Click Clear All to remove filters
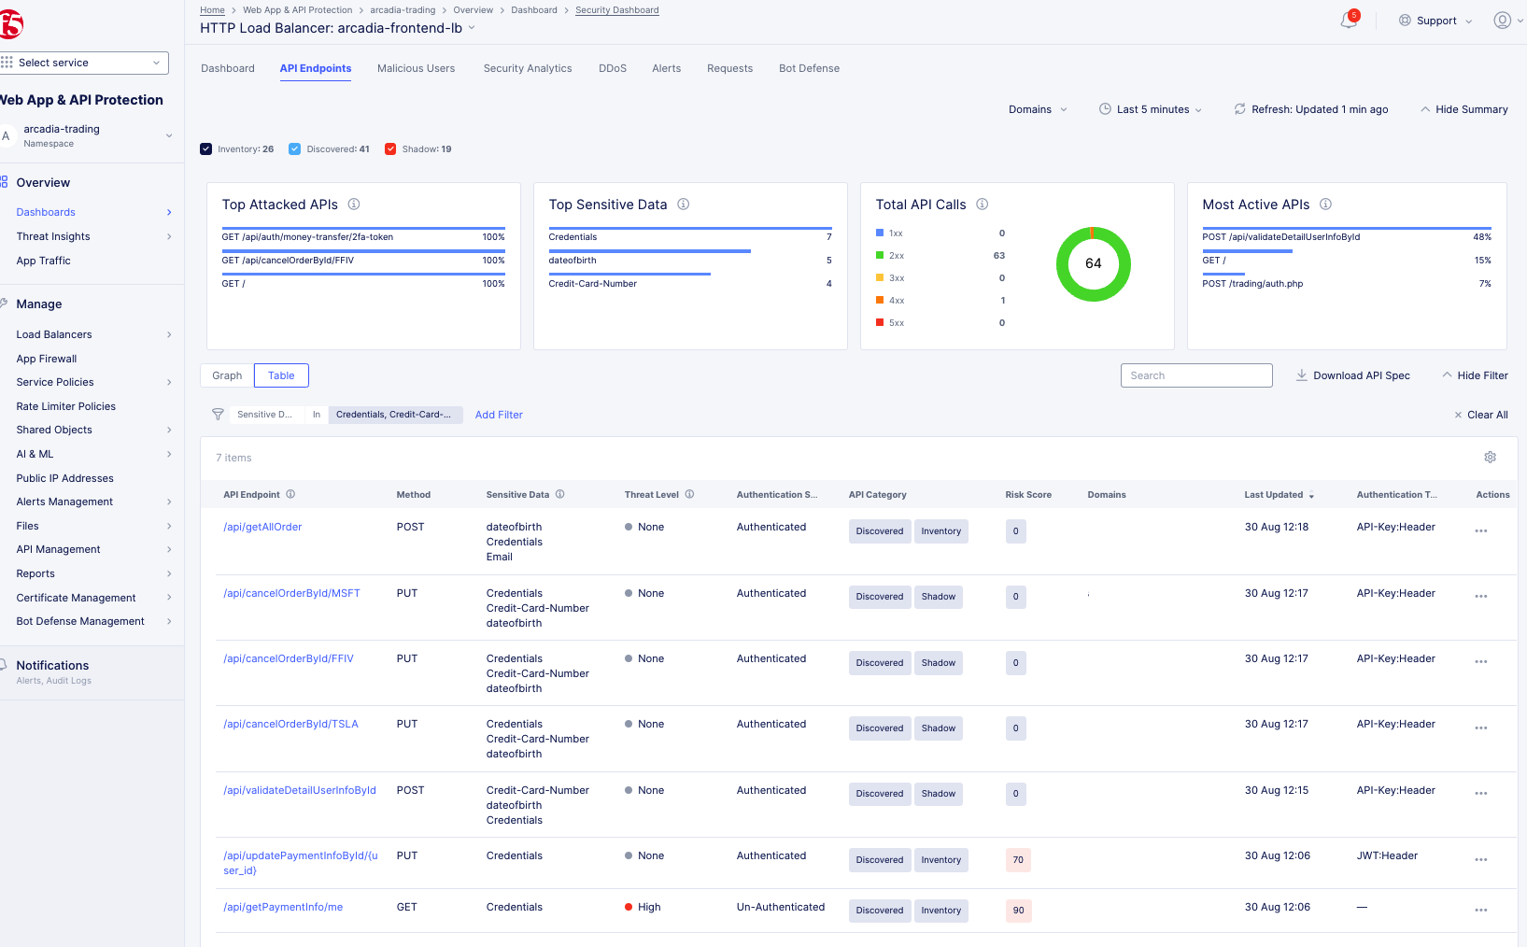 click(1485, 414)
